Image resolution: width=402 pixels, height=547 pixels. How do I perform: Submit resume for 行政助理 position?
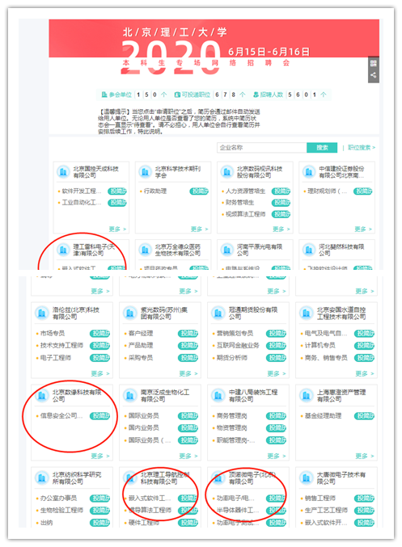tap(199, 191)
